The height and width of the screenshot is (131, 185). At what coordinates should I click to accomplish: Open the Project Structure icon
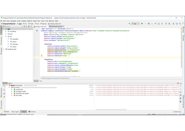click(177, 24)
